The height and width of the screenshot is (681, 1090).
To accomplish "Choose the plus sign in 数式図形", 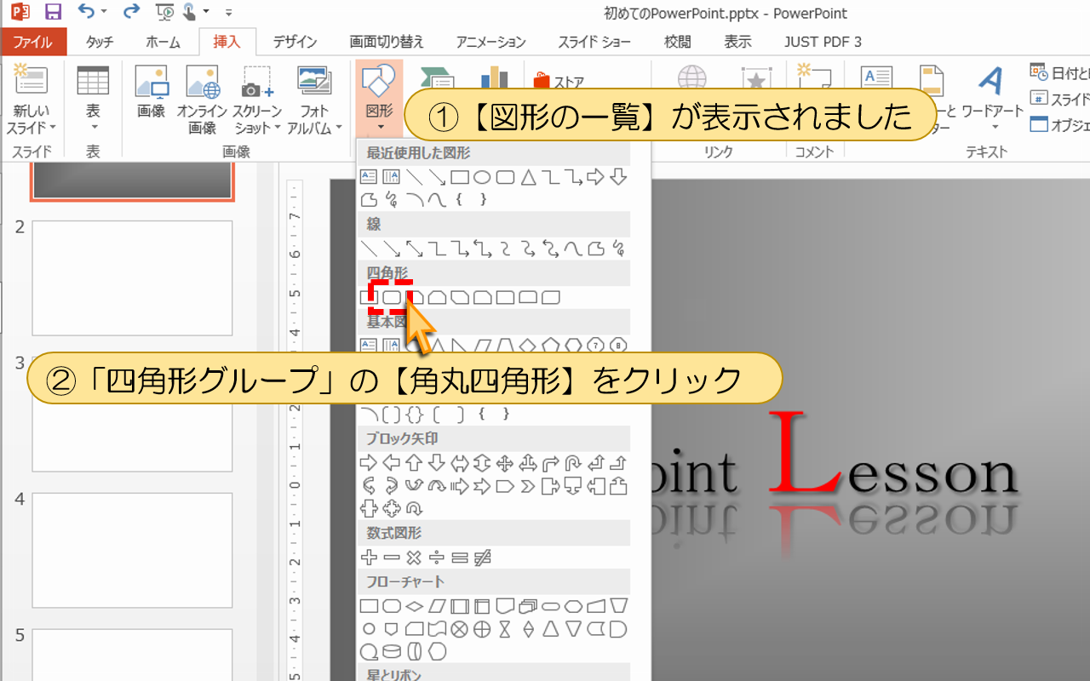I will tap(369, 558).
